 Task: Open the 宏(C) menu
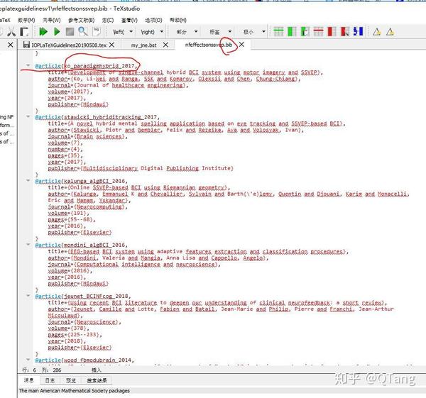(108, 20)
